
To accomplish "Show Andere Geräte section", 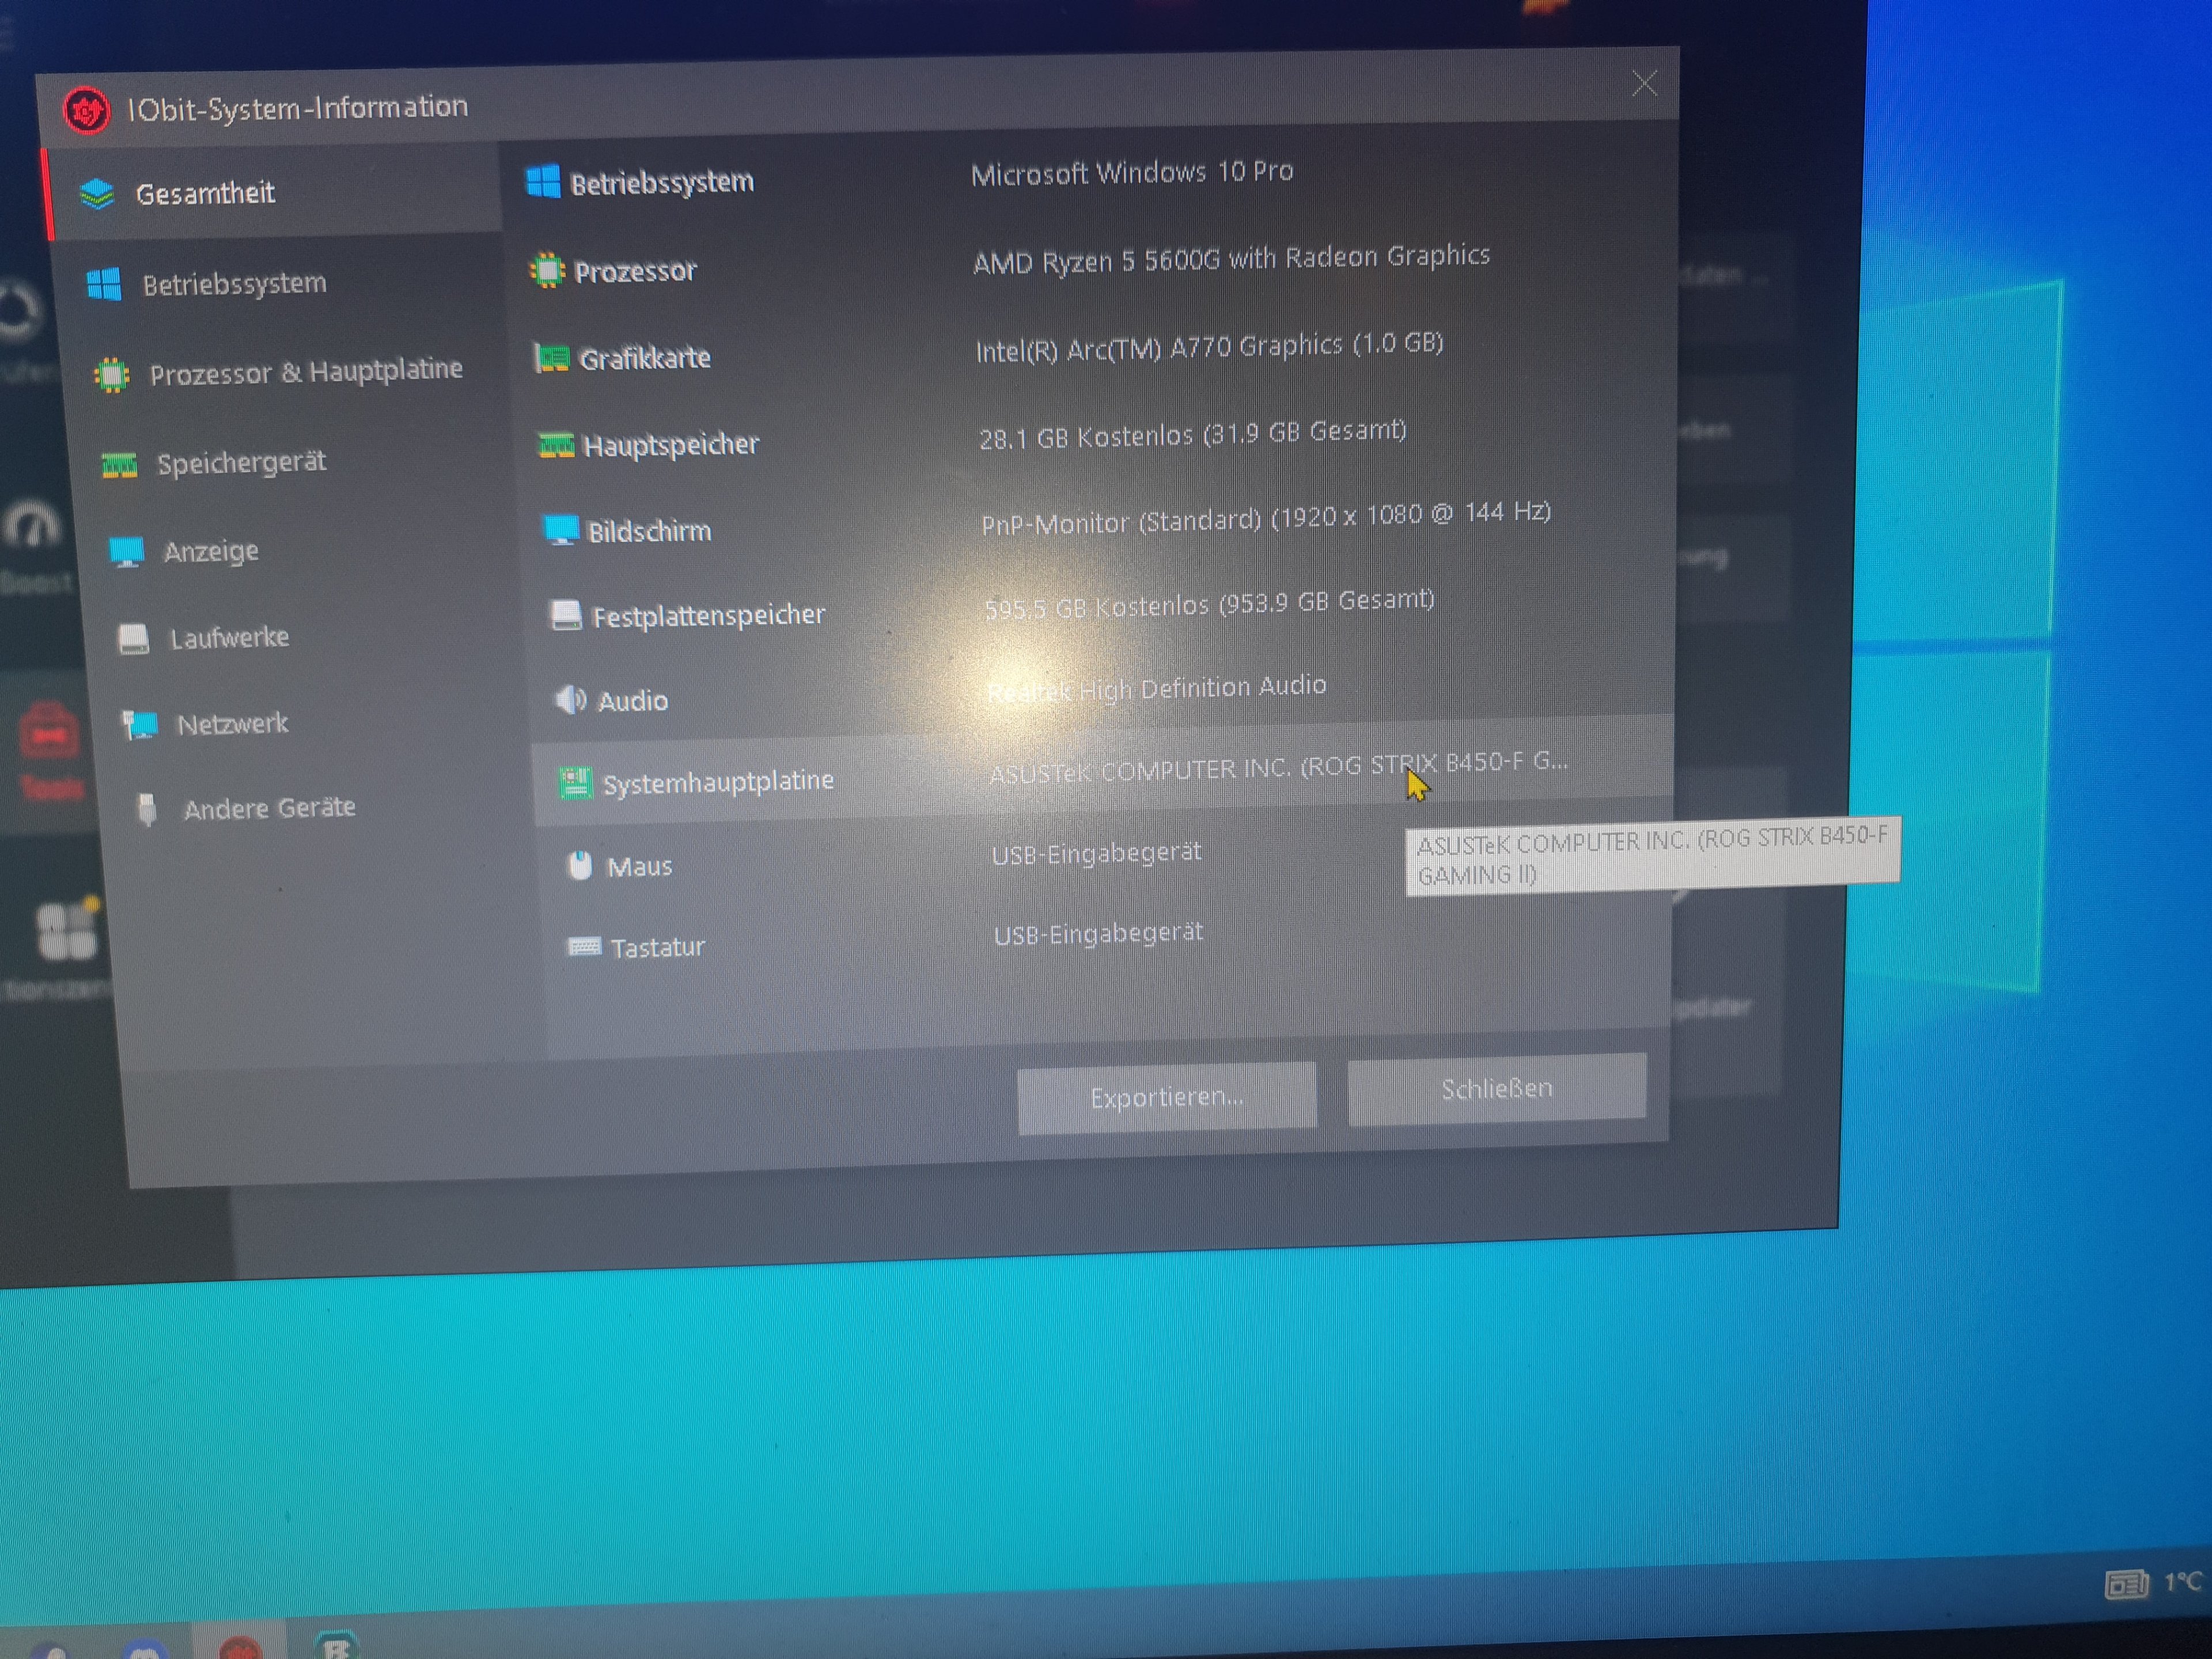I will [x=269, y=808].
